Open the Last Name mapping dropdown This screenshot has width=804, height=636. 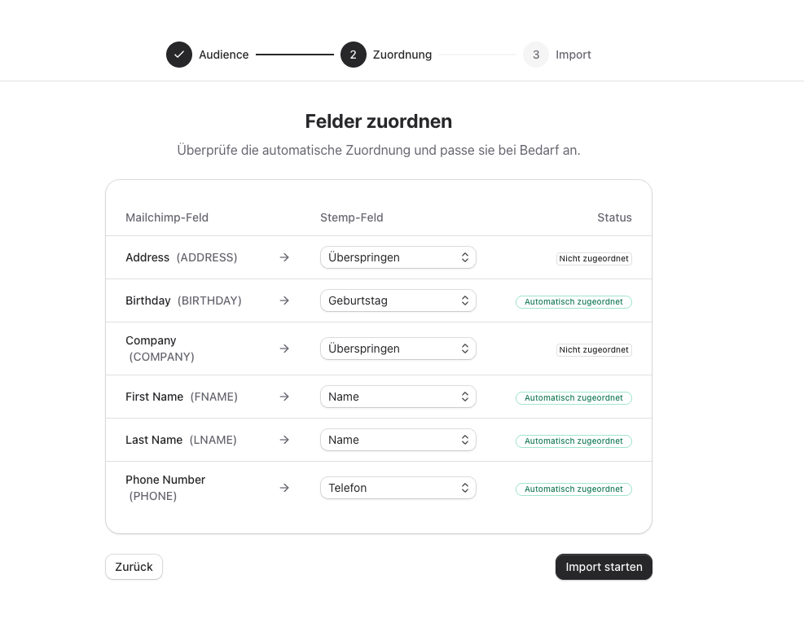pos(398,440)
